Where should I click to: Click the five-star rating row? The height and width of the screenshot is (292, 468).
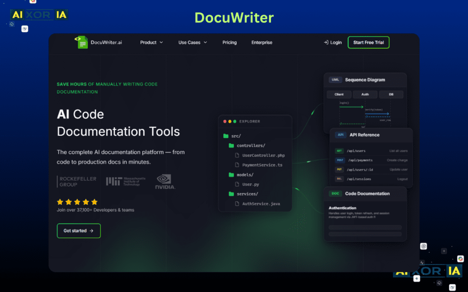click(77, 201)
